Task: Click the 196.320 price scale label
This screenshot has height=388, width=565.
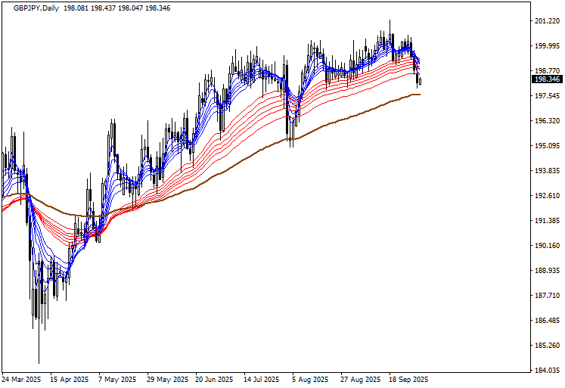Action: (546, 121)
